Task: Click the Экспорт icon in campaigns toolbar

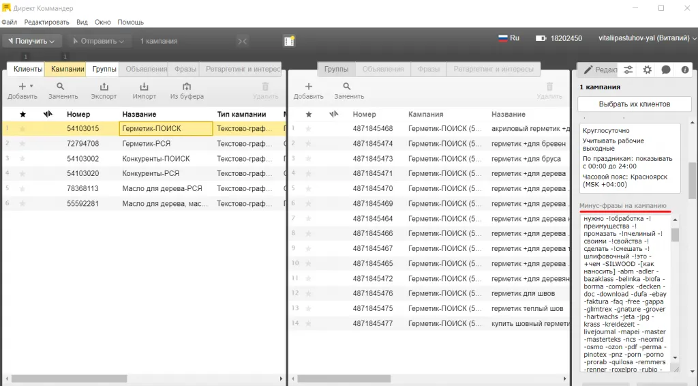Action: 104,87
